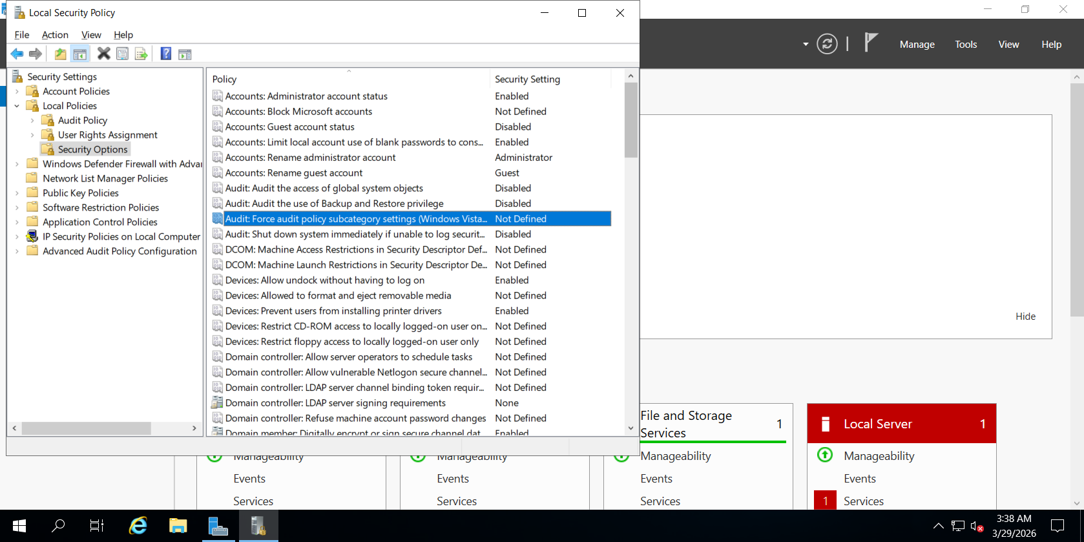Image resolution: width=1084 pixels, height=542 pixels.
Task: Click the Hide link in Server Manager
Action: (1025, 317)
